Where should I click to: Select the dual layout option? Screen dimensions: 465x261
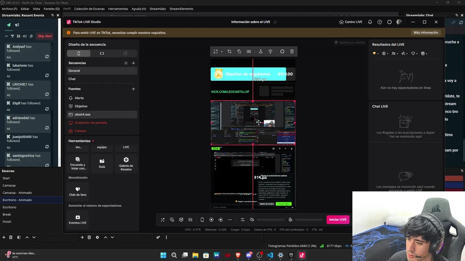(125, 53)
